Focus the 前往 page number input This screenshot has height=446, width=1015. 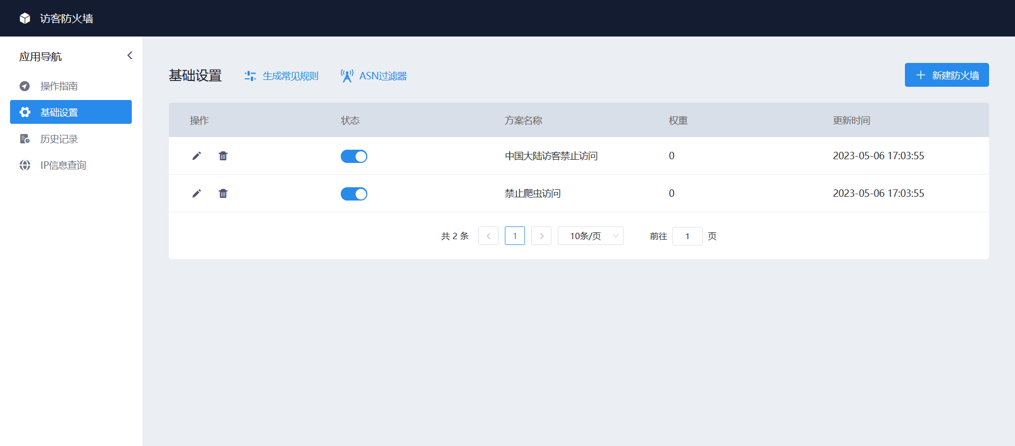click(687, 236)
